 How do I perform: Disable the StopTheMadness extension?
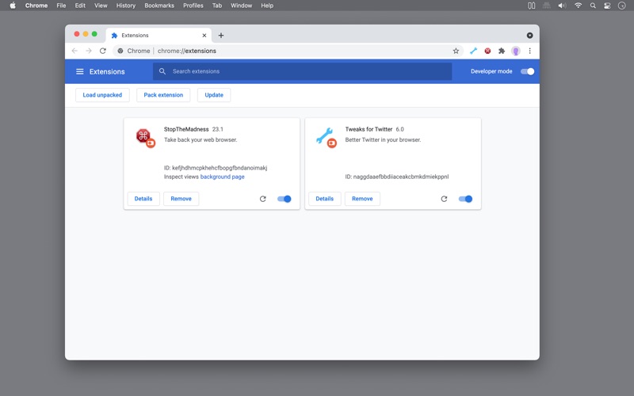285,199
